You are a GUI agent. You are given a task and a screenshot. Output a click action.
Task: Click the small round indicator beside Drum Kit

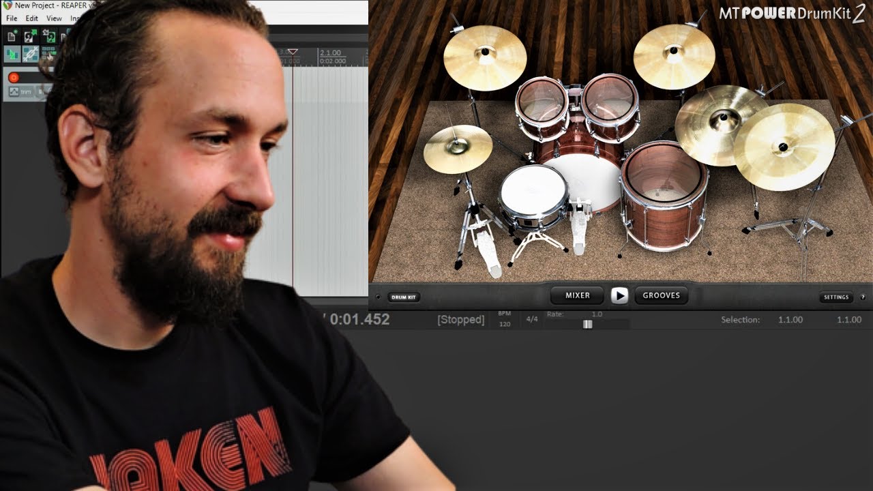click(x=378, y=297)
